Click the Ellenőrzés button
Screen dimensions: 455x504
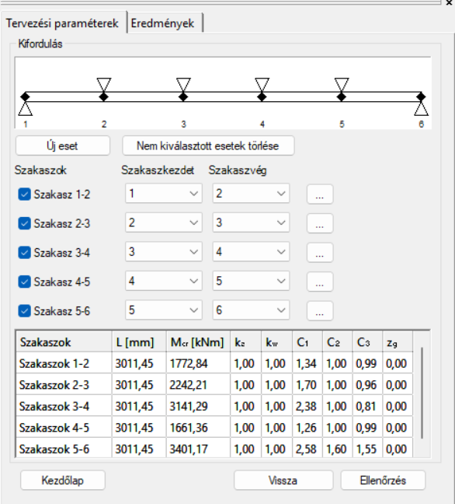pyautogui.click(x=383, y=480)
